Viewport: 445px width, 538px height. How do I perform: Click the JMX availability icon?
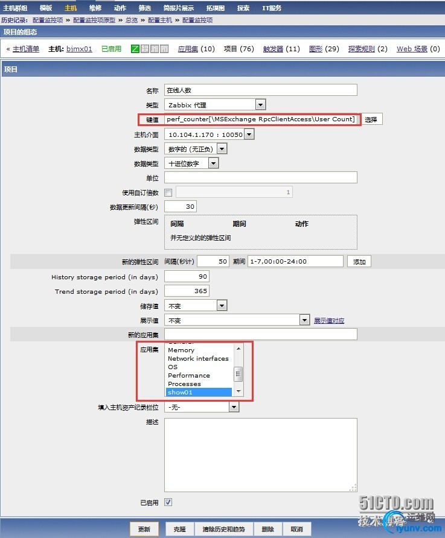click(x=154, y=49)
